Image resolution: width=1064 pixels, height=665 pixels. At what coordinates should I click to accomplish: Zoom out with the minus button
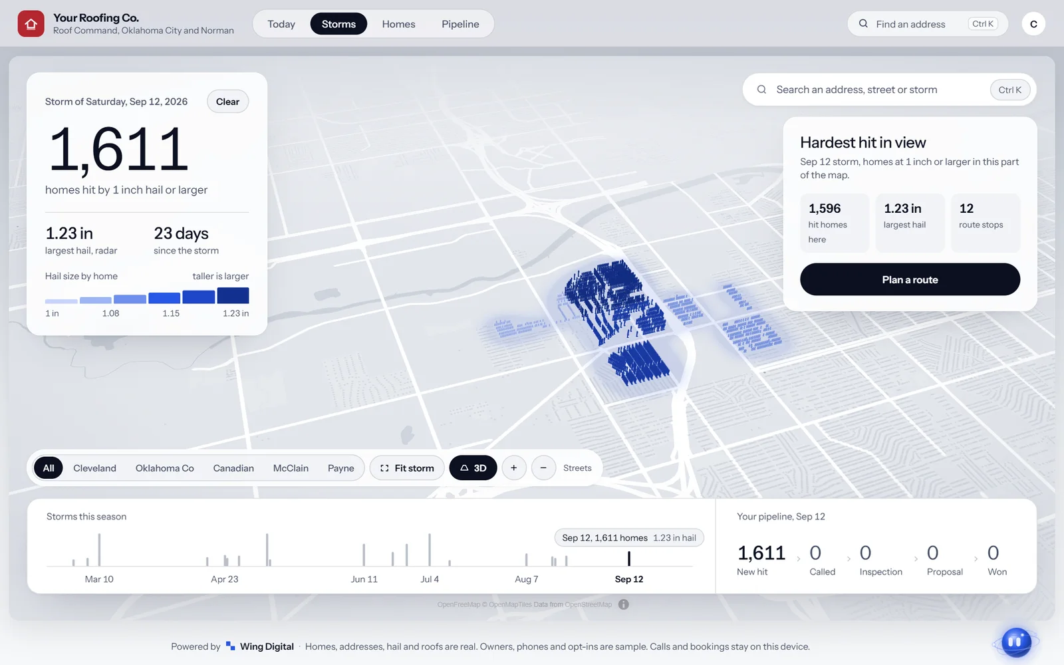pyautogui.click(x=543, y=468)
